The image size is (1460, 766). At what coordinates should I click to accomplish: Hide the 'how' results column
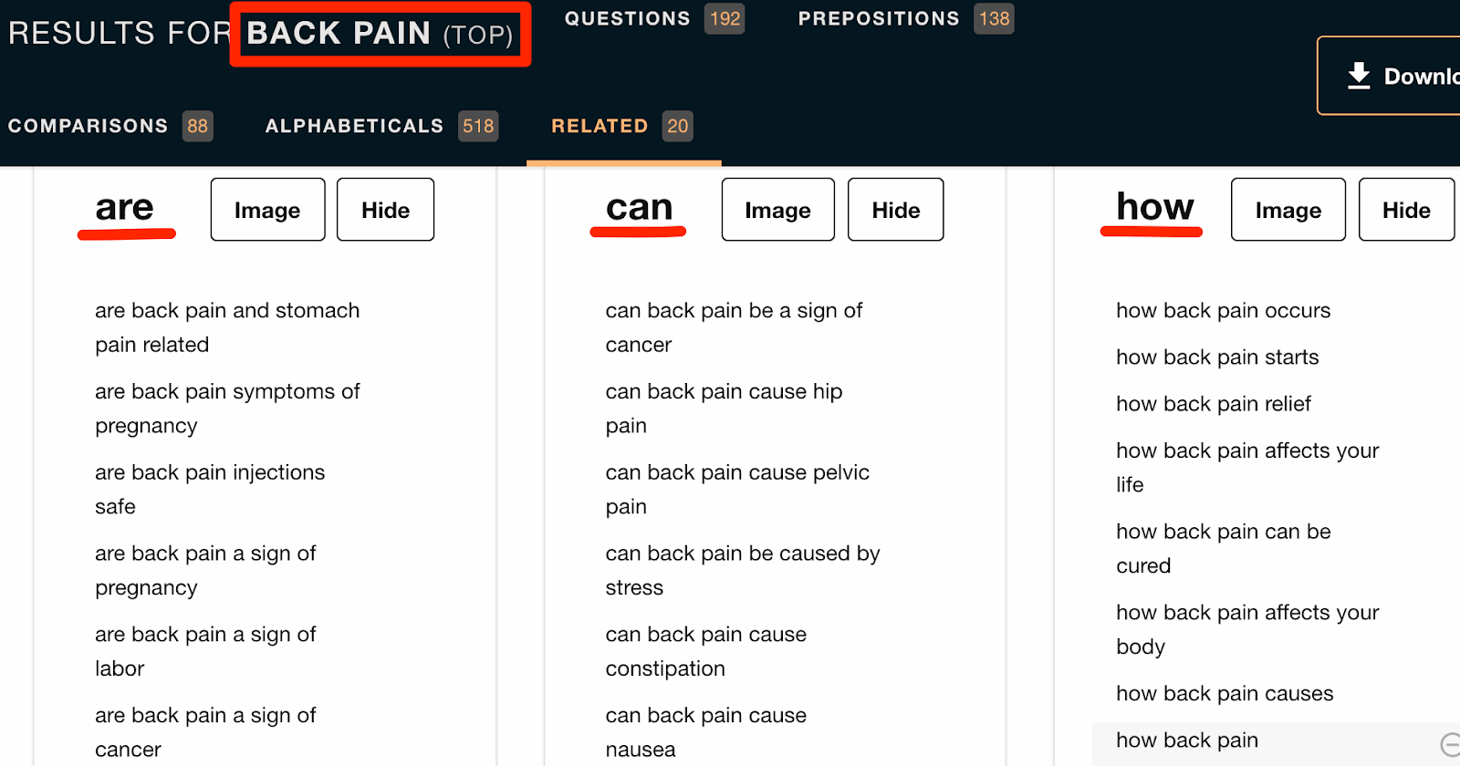1405,210
